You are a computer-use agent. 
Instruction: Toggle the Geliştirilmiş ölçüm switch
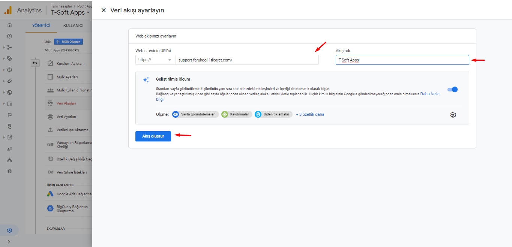(x=452, y=90)
